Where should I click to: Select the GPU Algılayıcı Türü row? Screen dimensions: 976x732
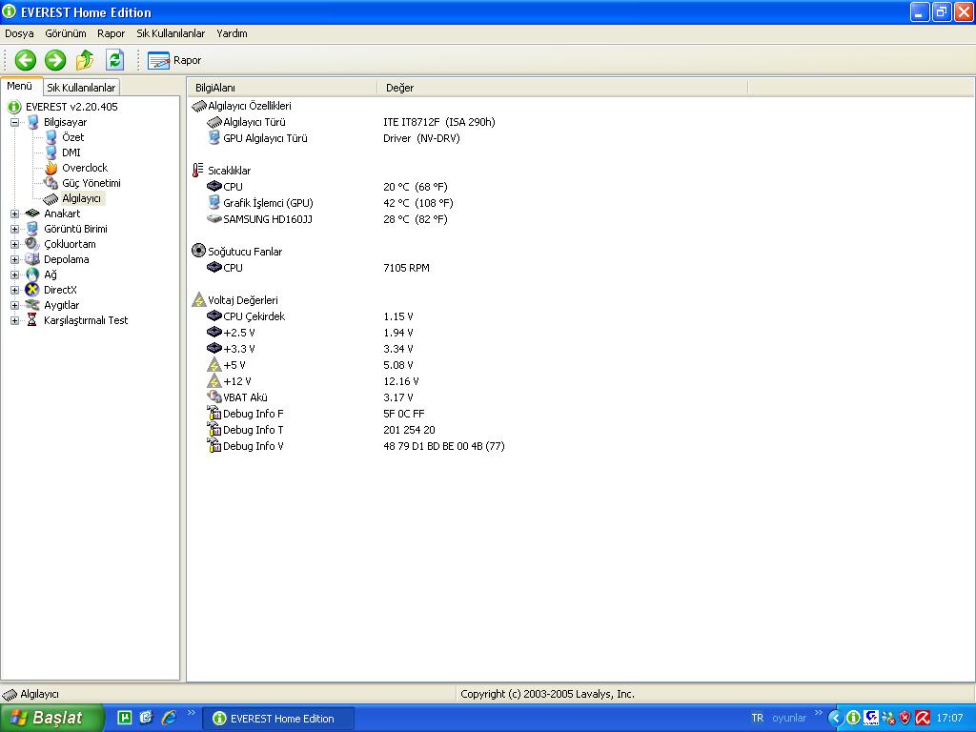pyautogui.click(x=335, y=139)
